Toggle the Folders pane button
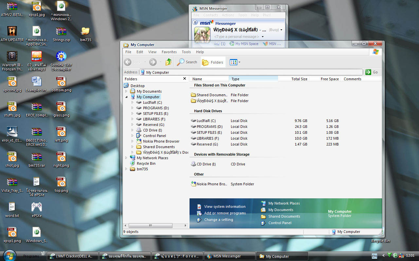The width and height of the screenshot is (419, 261). pos(213,62)
